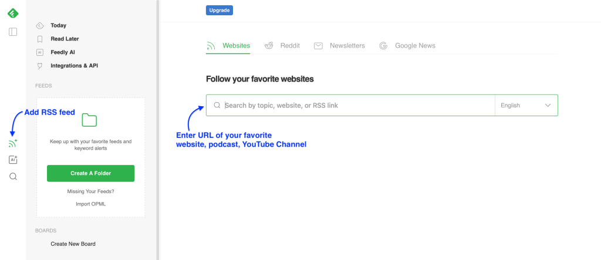Open the AI feed creation icon
This screenshot has height=260, width=601.
(13, 160)
